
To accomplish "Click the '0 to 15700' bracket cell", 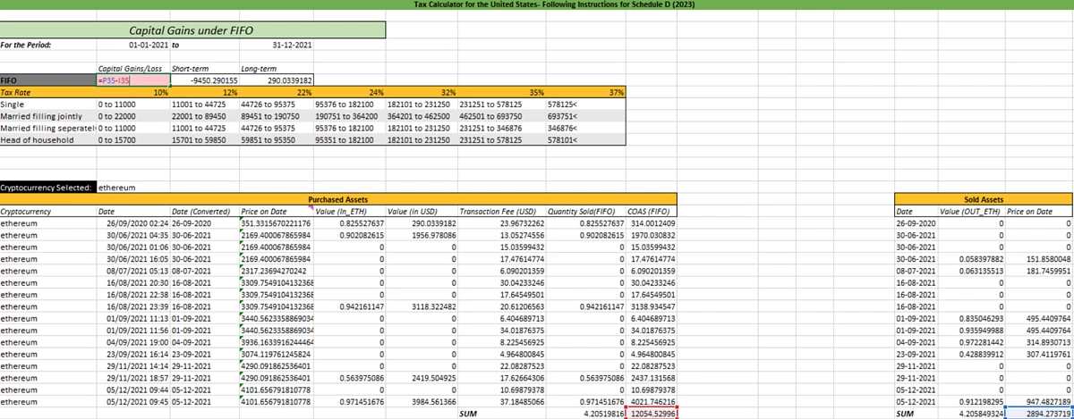I will [132, 139].
